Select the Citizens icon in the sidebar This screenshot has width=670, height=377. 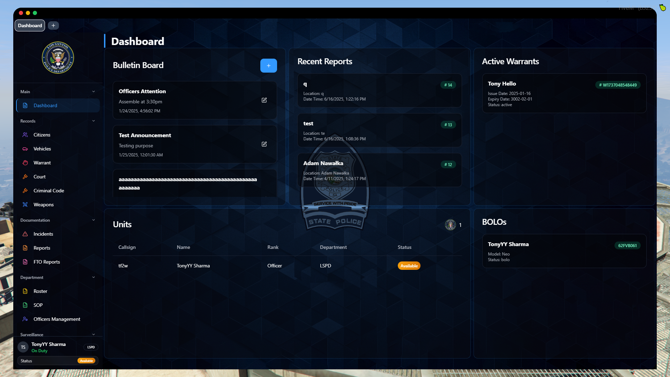(x=25, y=135)
